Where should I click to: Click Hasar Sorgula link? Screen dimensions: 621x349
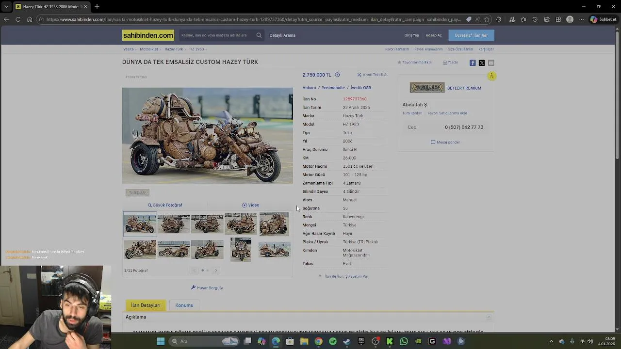point(207,288)
